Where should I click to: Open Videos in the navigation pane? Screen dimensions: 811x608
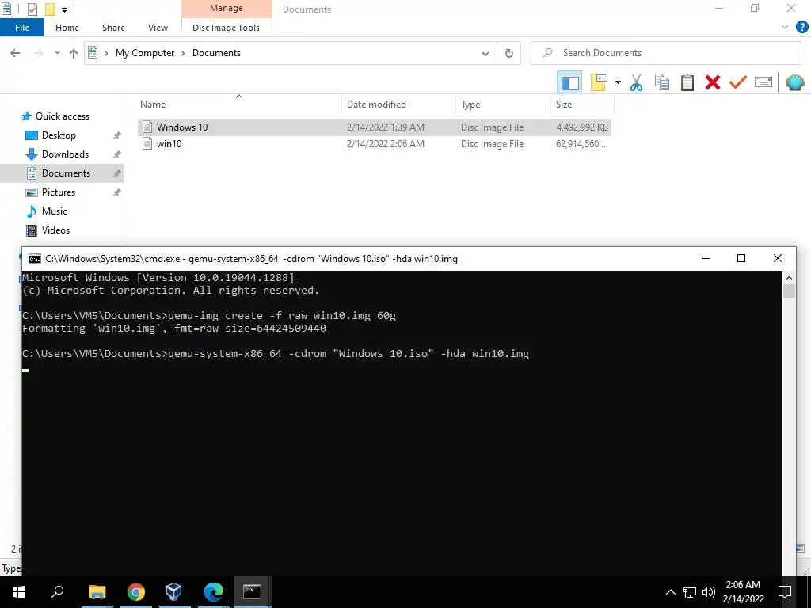55,230
